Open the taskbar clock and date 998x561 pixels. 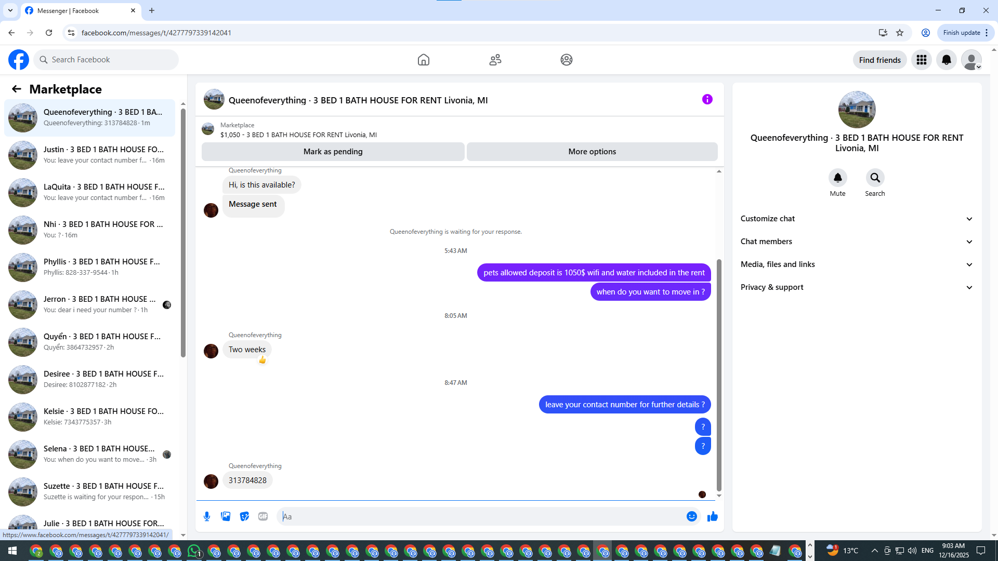pyautogui.click(x=954, y=551)
